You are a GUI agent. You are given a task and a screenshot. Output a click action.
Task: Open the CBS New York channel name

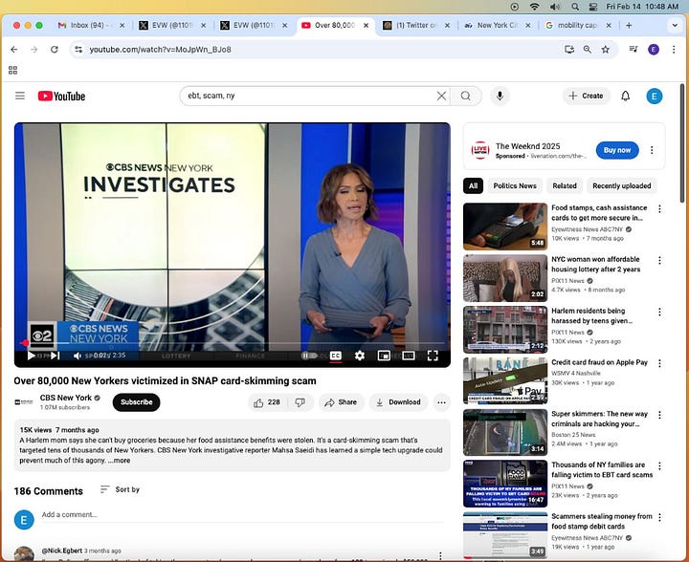pyautogui.click(x=66, y=398)
